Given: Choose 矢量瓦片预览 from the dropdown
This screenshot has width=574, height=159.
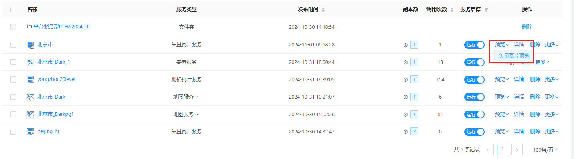Looking at the screenshot, I should (x=514, y=56).
